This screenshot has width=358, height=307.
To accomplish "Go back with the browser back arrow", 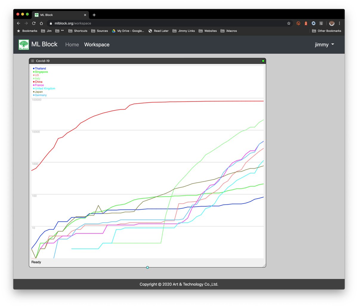I will (x=18, y=23).
